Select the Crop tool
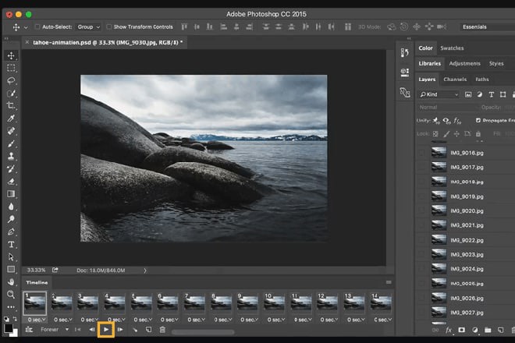Image resolution: width=515 pixels, height=343 pixels. [11, 106]
